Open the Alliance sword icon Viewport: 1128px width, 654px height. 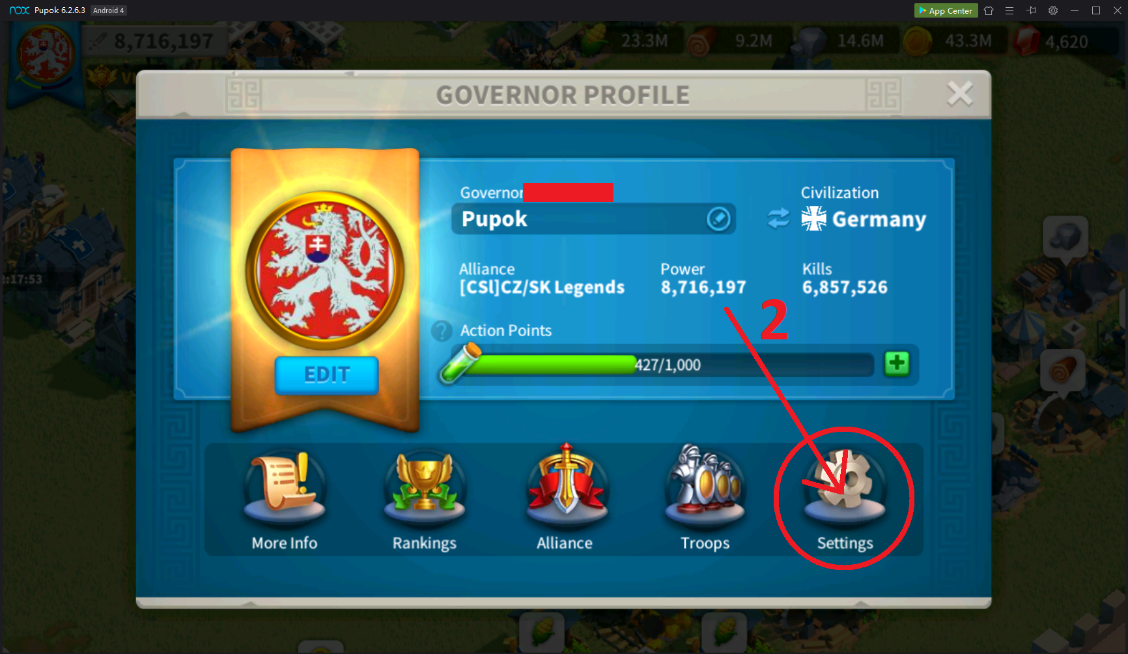[x=565, y=489]
